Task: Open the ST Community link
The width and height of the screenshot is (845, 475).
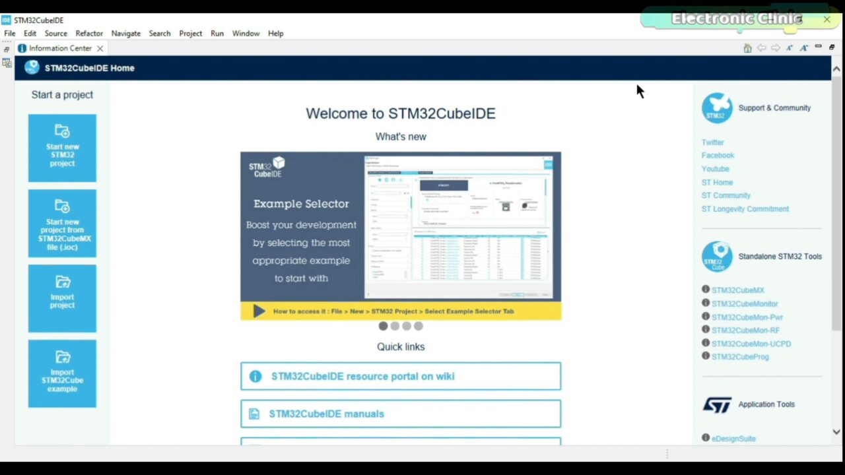Action: 726,195
